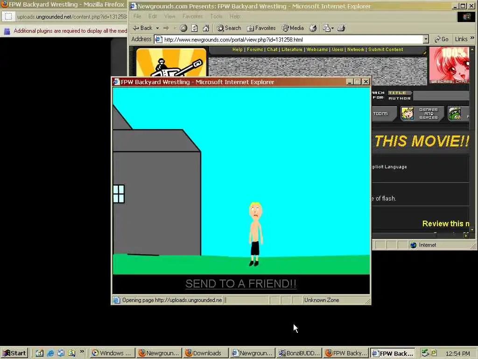Image resolution: width=478 pixels, height=359 pixels.
Task: Expand the IE address bar dropdown
Action: pos(426,39)
